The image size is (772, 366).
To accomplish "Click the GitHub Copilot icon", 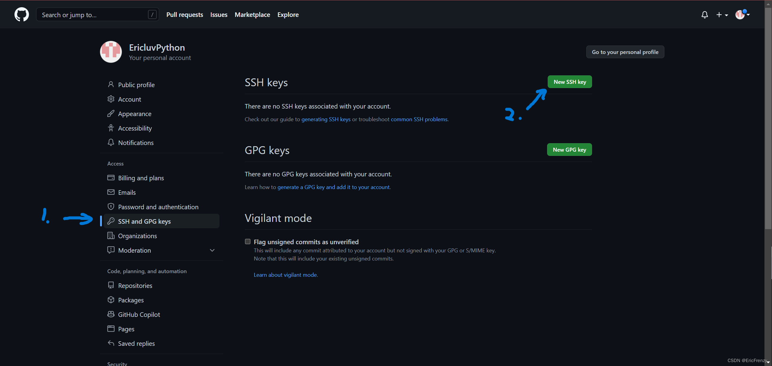I will tap(111, 314).
